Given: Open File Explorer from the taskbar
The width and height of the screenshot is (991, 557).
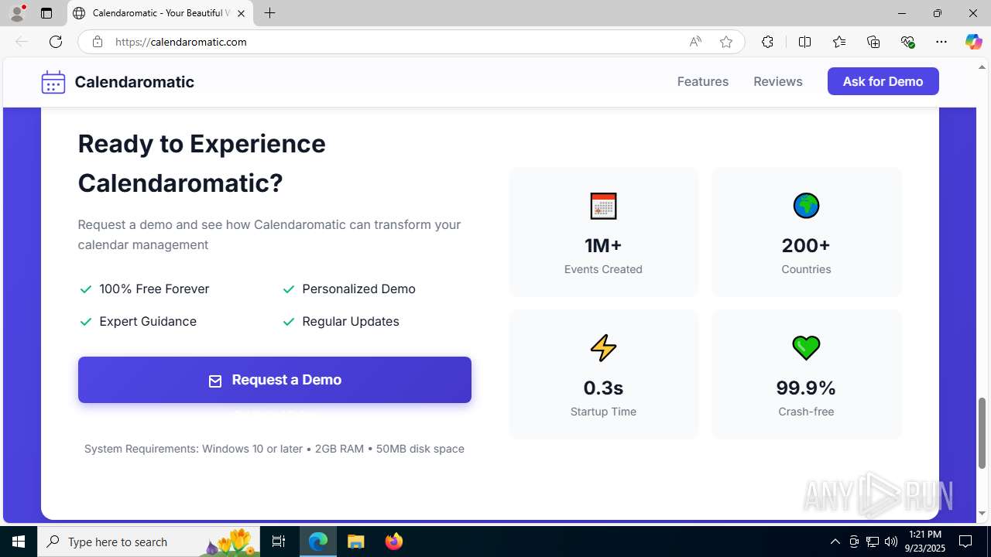Looking at the screenshot, I should pyautogui.click(x=356, y=542).
